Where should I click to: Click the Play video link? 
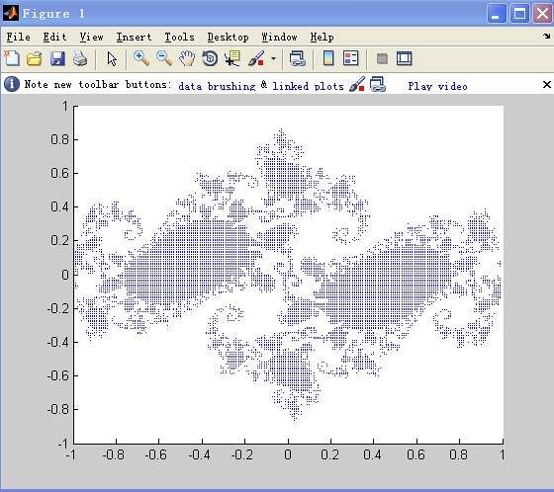pos(437,86)
